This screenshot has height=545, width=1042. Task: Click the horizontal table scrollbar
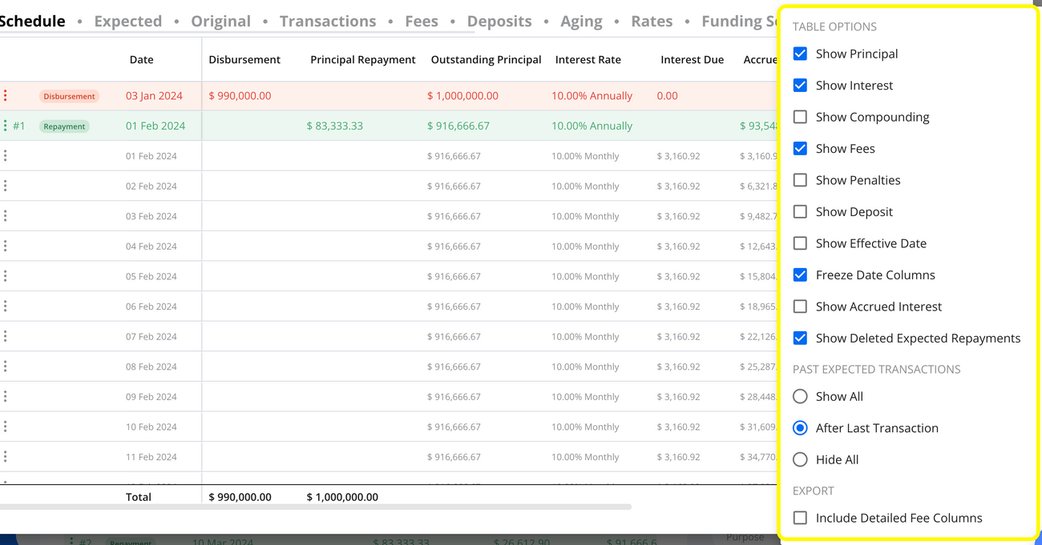(316, 507)
